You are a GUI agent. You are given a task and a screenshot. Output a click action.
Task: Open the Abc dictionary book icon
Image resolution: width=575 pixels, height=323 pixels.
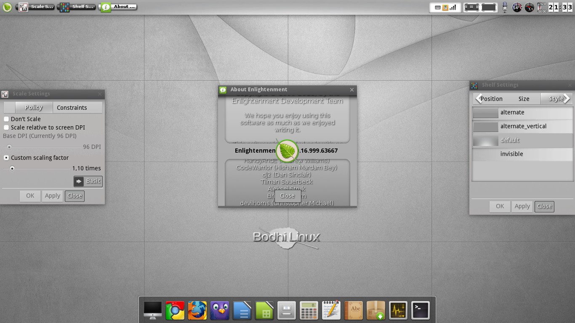354,310
